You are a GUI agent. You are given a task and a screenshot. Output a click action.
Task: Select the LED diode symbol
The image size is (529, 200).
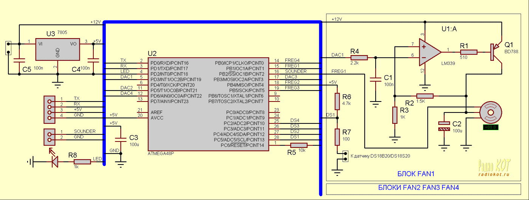(55, 162)
